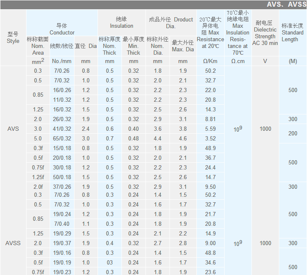The height and width of the screenshot is (275, 307).
Task: Click the '4.6' maximum diameter cell
Action: [x=183, y=138]
